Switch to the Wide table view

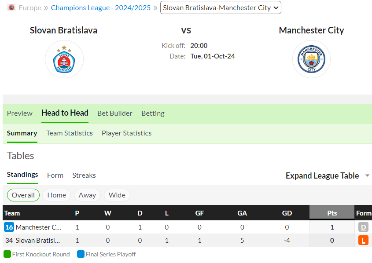tap(117, 195)
